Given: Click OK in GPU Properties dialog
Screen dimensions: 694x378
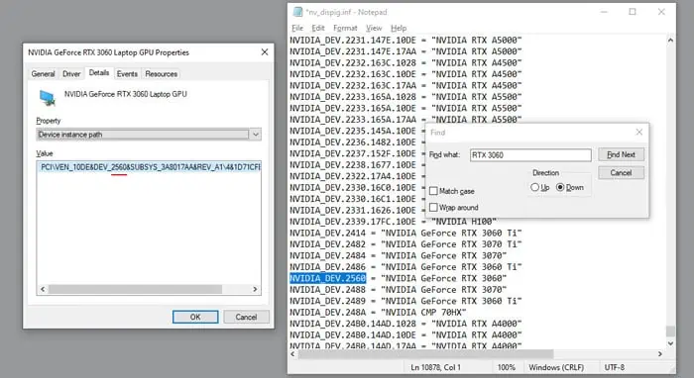Looking at the screenshot, I should pos(195,317).
